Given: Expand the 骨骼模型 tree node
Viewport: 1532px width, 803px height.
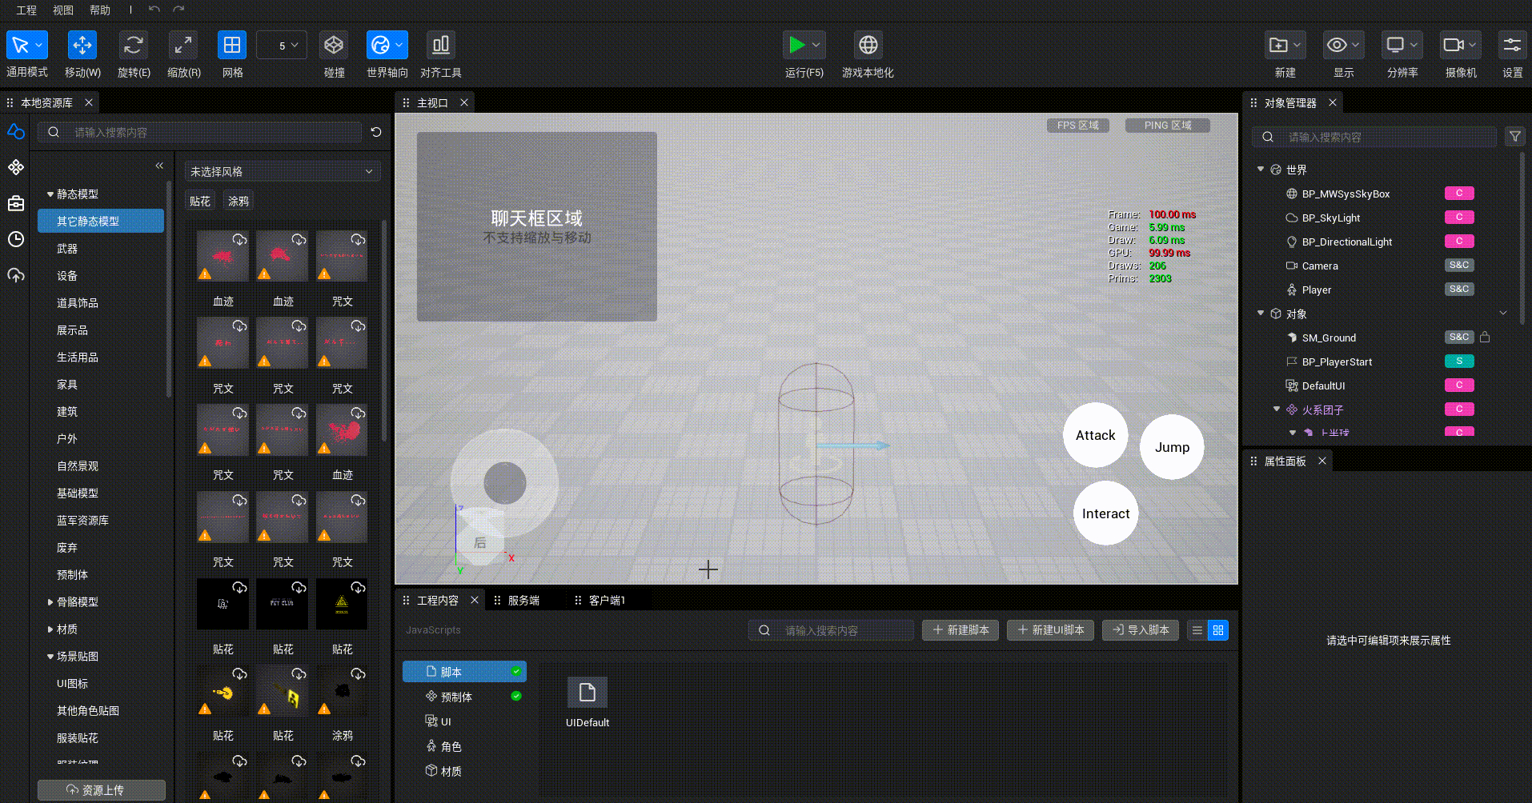Looking at the screenshot, I should 50,602.
